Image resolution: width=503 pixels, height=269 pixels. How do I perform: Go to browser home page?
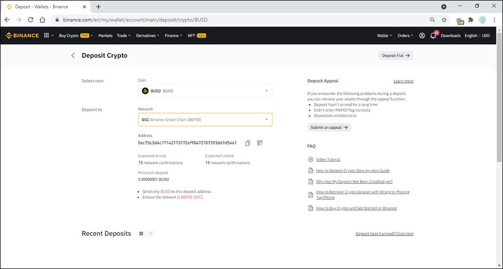(42, 20)
